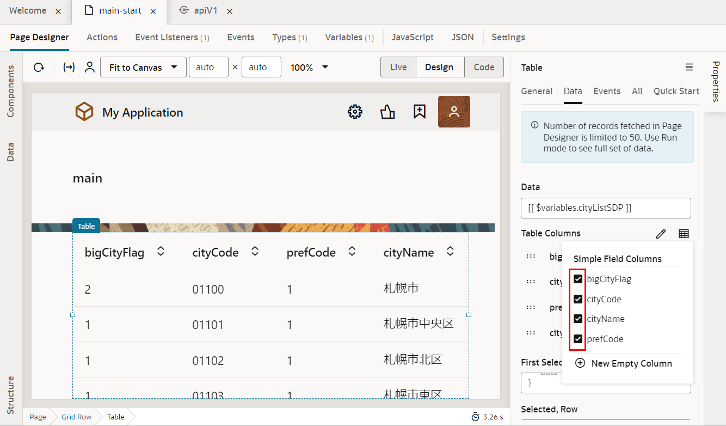Toggle the prefCode column checkbox
The width and height of the screenshot is (726, 426).
(x=578, y=339)
